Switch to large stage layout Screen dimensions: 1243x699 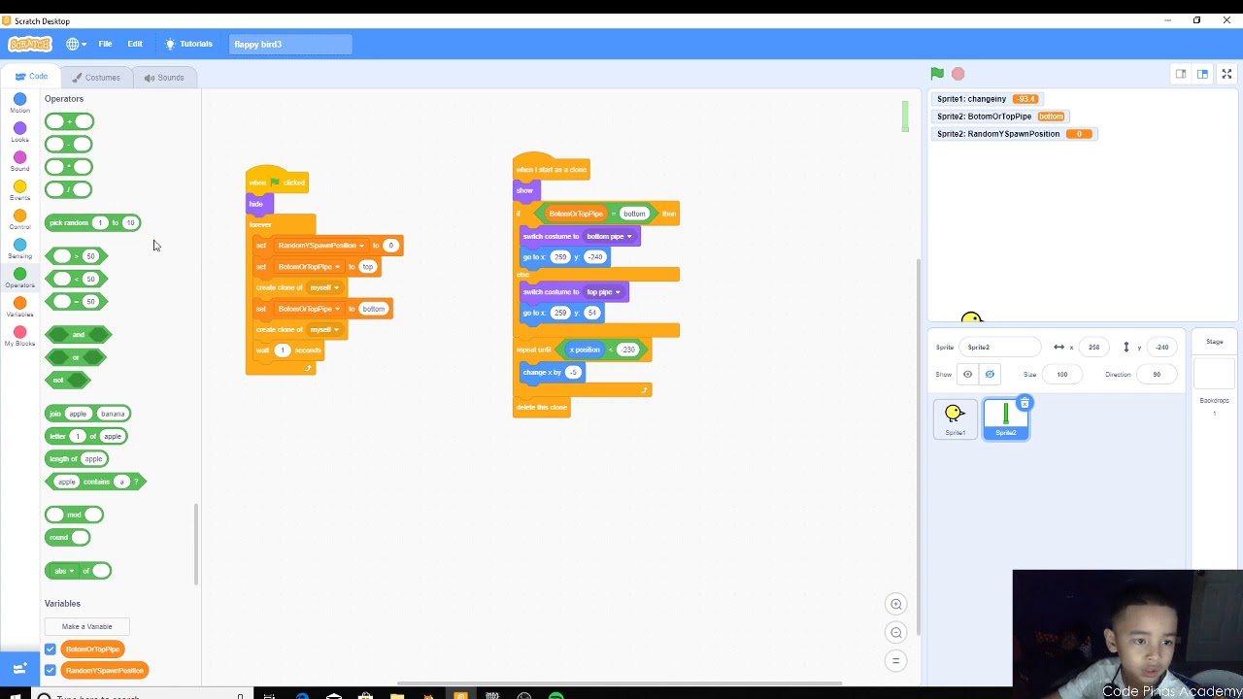(1202, 74)
